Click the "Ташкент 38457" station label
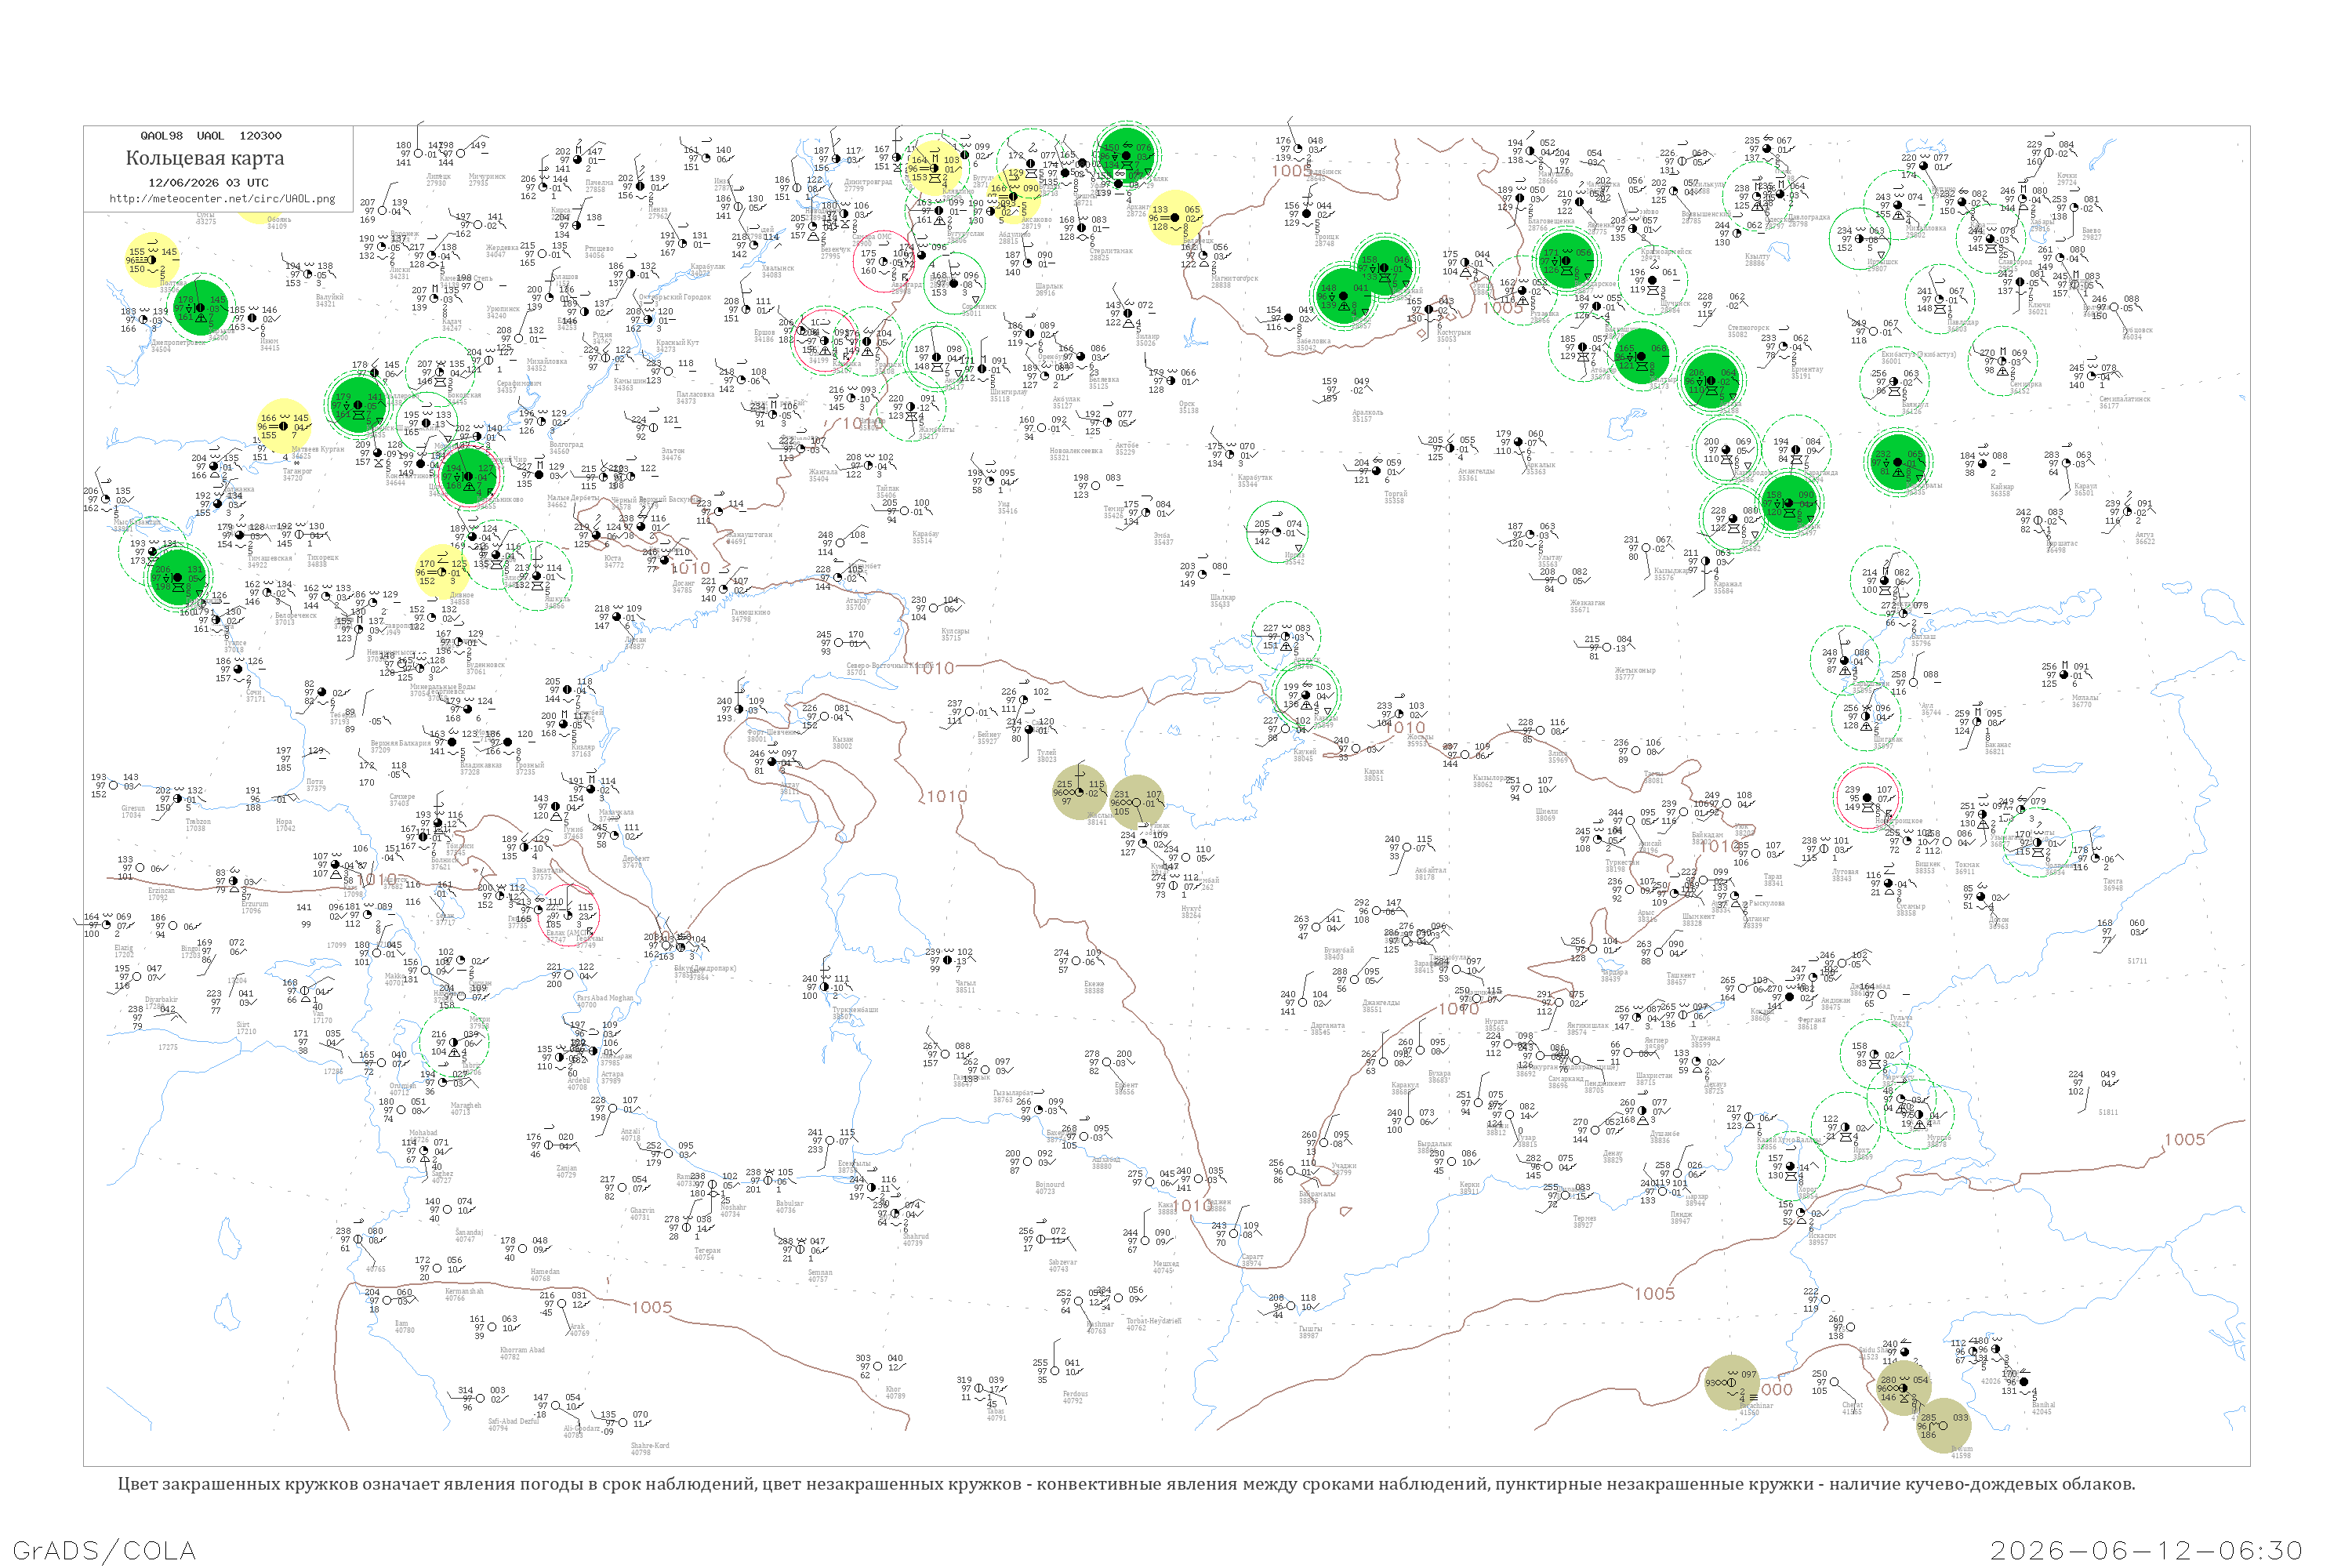 pos(1681,978)
